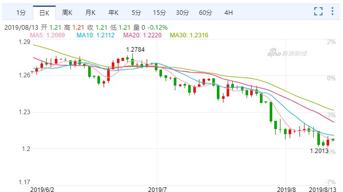Click the 2% percentage axis label

pyautogui.click(x=331, y=41)
